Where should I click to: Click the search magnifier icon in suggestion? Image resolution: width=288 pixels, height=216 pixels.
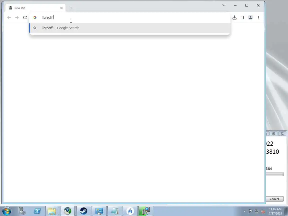[x=35, y=28]
